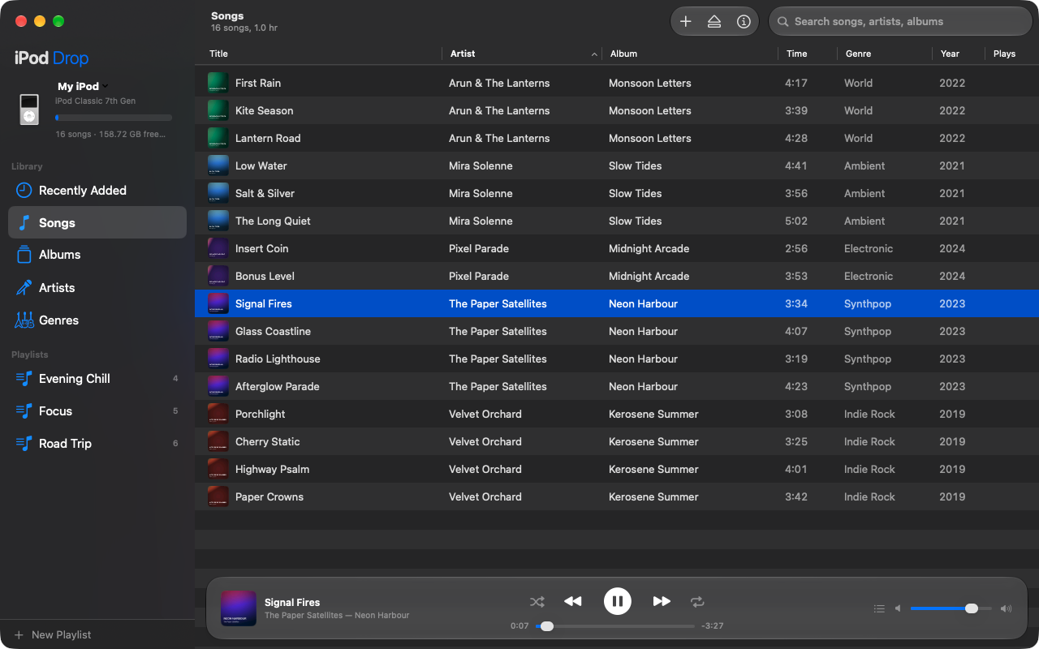Click the Genres guitars icon
This screenshot has height=649, width=1039.
pos(24,320)
